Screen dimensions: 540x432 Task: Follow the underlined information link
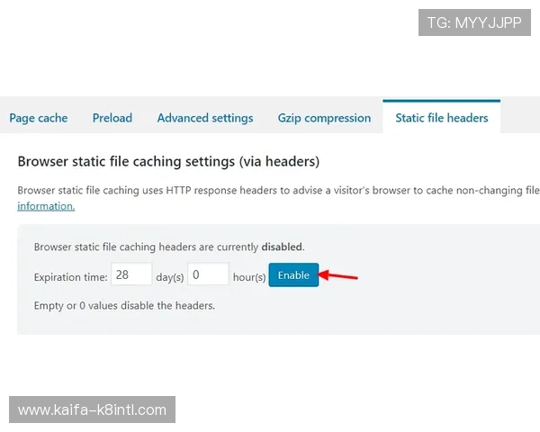(x=46, y=206)
